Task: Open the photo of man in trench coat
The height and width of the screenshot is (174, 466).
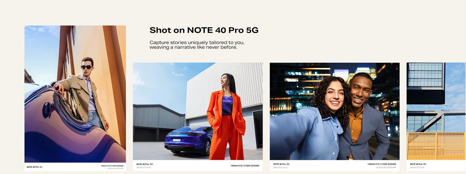Action: [75, 94]
